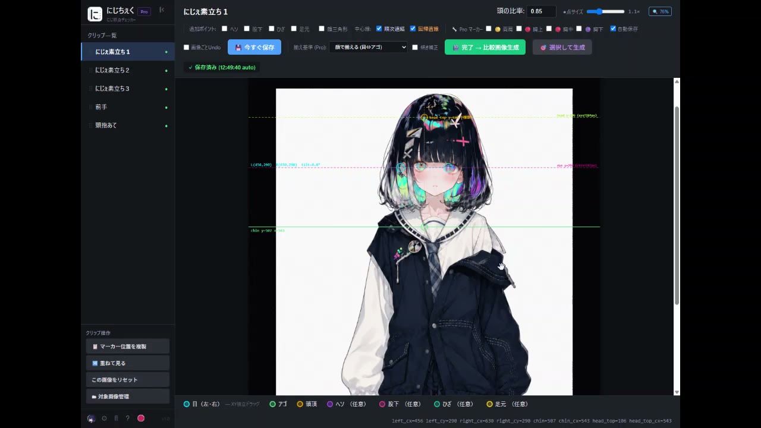This screenshot has width=761, height=428.
Task: Open 対象画像管理 image management
Action: [128, 396]
